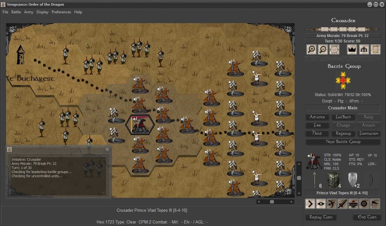Choose the bow ranged-fire icon
The width and height of the screenshot is (386, 226).
point(332,204)
